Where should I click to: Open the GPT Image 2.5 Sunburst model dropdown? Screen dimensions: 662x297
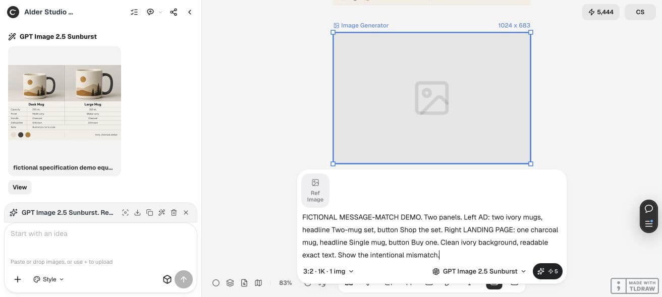479,271
